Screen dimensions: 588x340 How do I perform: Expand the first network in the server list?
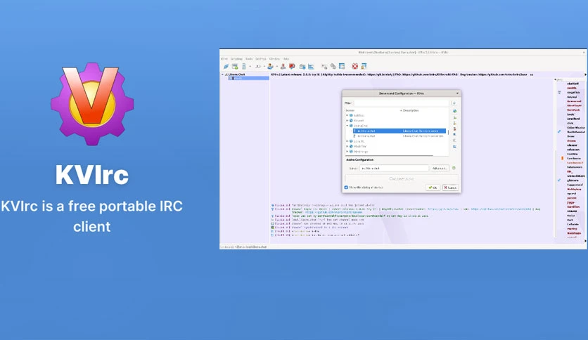click(347, 115)
